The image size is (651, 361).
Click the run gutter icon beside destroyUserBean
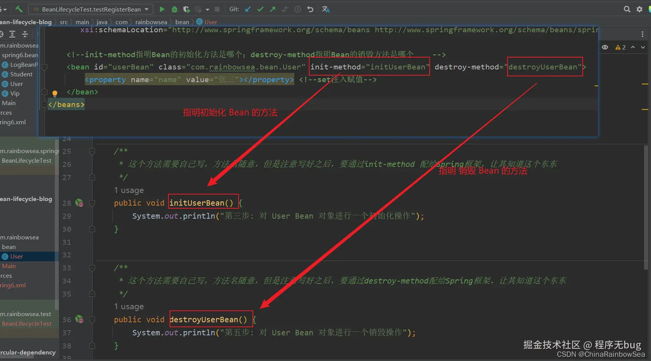point(79,319)
